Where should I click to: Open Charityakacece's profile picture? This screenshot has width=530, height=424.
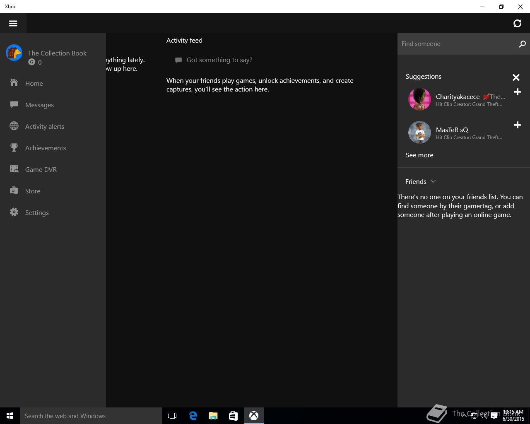click(x=419, y=99)
